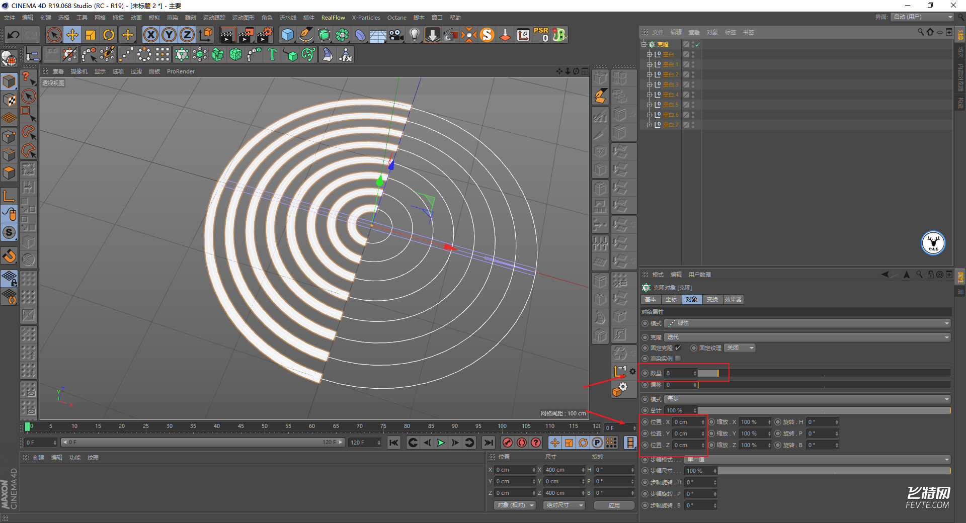Click the autokeying red circle icon

point(522,443)
